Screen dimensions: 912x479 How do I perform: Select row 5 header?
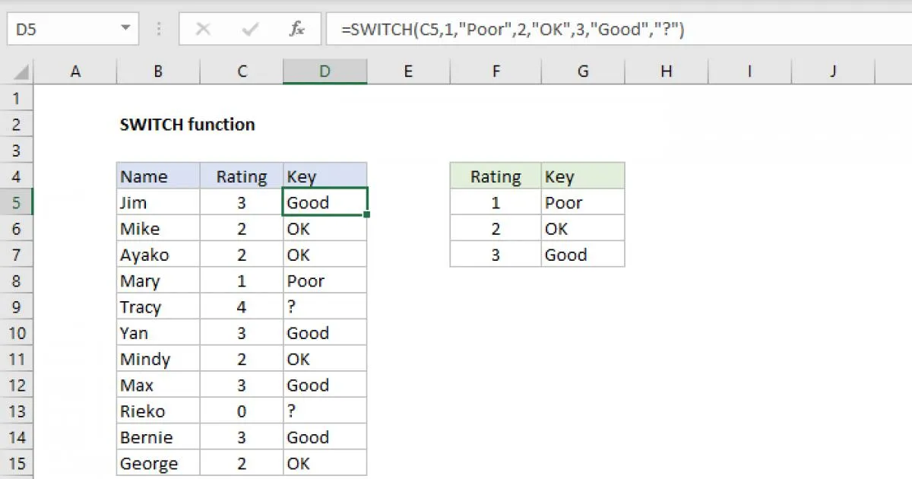(17, 203)
